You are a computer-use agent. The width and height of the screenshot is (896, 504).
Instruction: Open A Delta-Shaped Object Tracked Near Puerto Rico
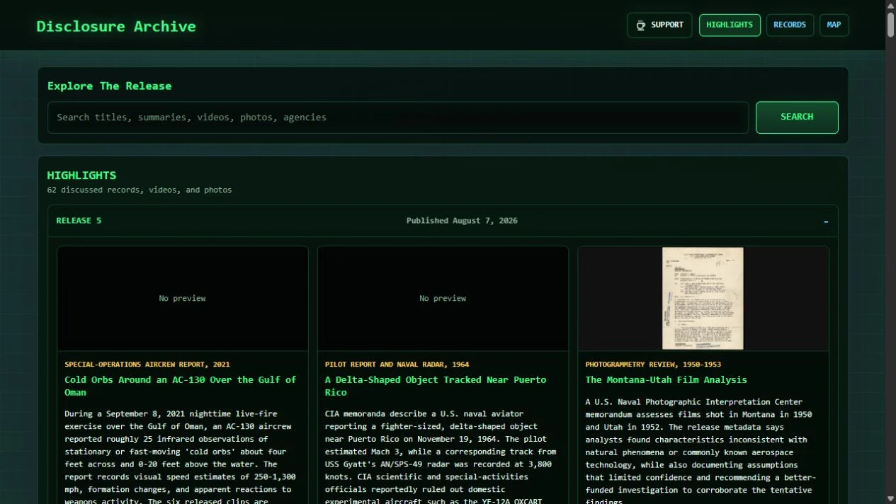tap(436, 386)
